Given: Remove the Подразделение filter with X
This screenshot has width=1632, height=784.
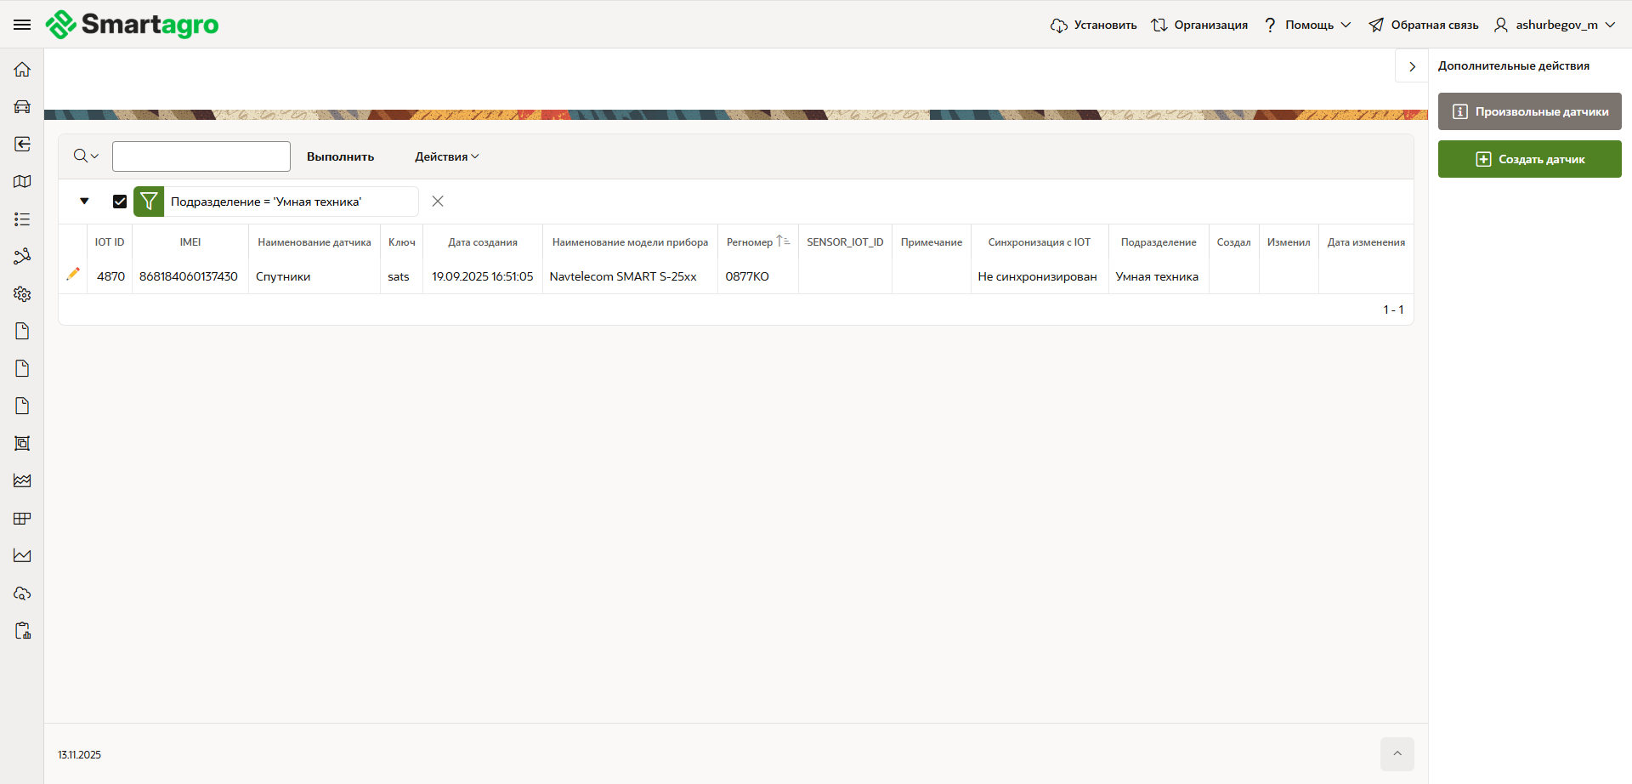Looking at the screenshot, I should [438, 202].
